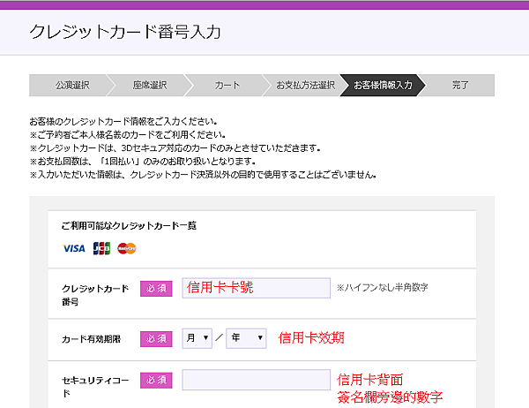Open the expiry month dropdown
This screenshot has height=408, width=529.
(x=197, y=338)
